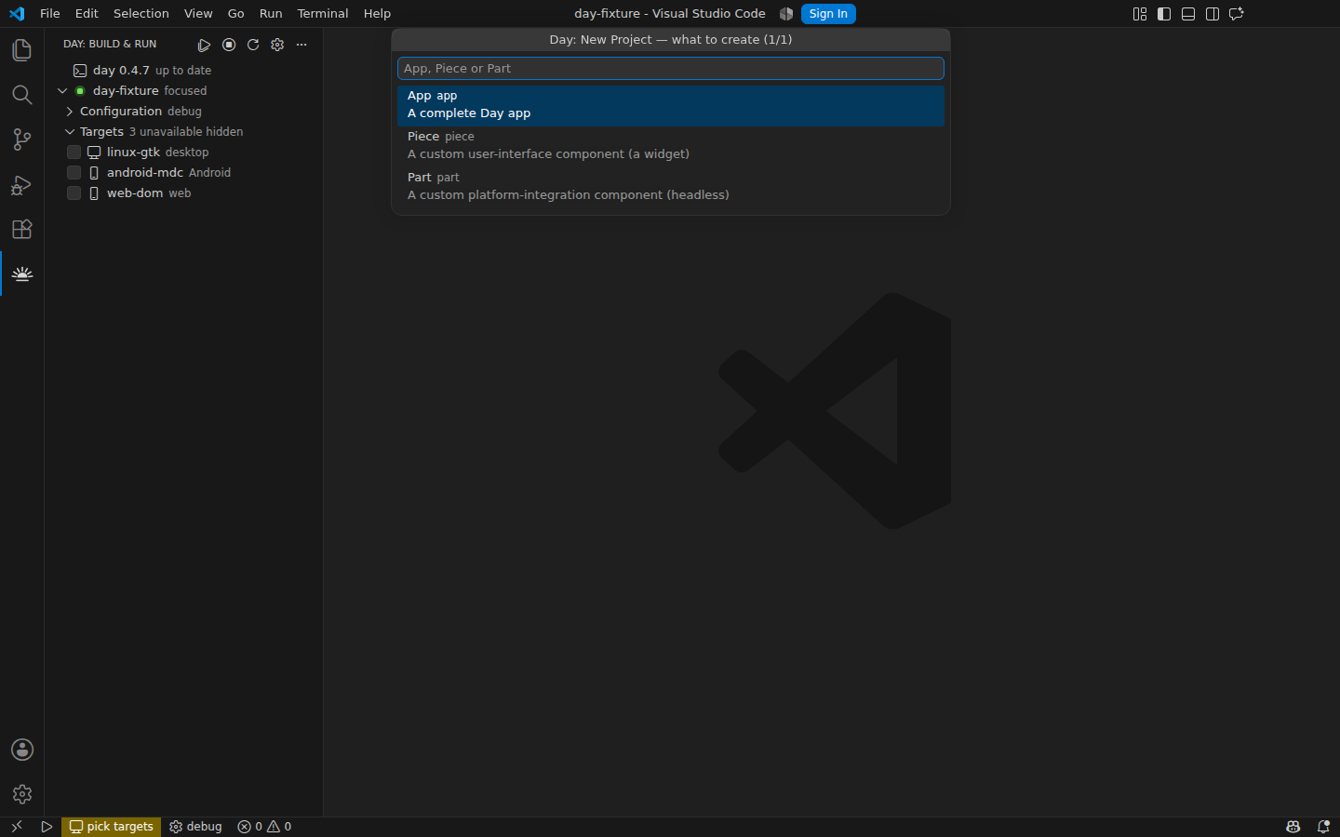The image size is (1340, 837).
Task: Collapse the Targets tree node
Action: 70,132
